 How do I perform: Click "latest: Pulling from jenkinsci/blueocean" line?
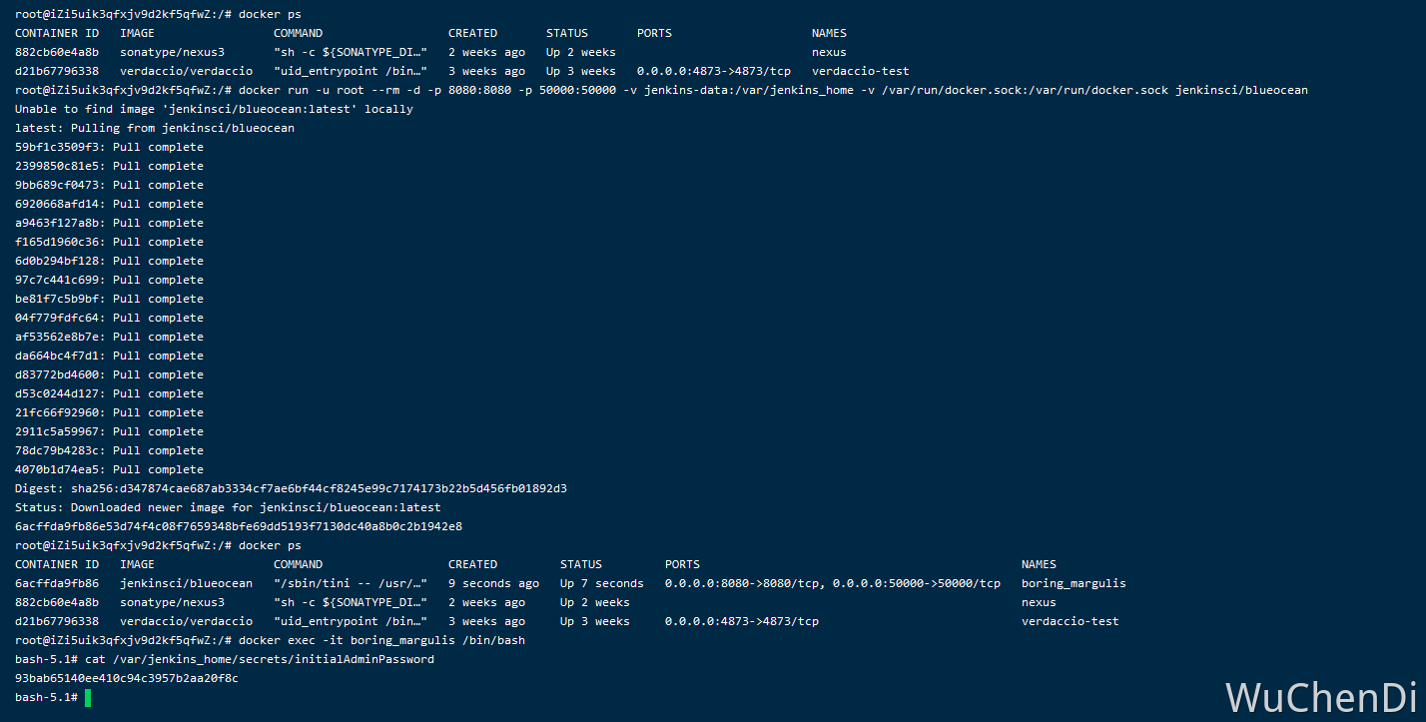155,128
